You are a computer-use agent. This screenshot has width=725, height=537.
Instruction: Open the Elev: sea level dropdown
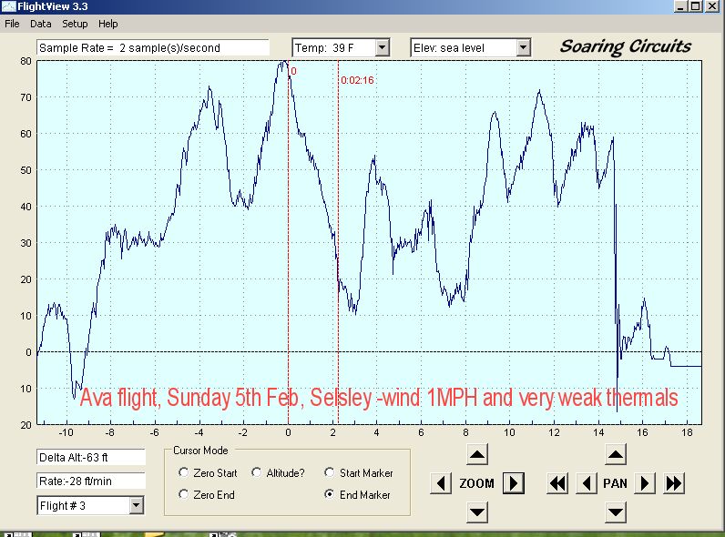[x=523, y=47]
